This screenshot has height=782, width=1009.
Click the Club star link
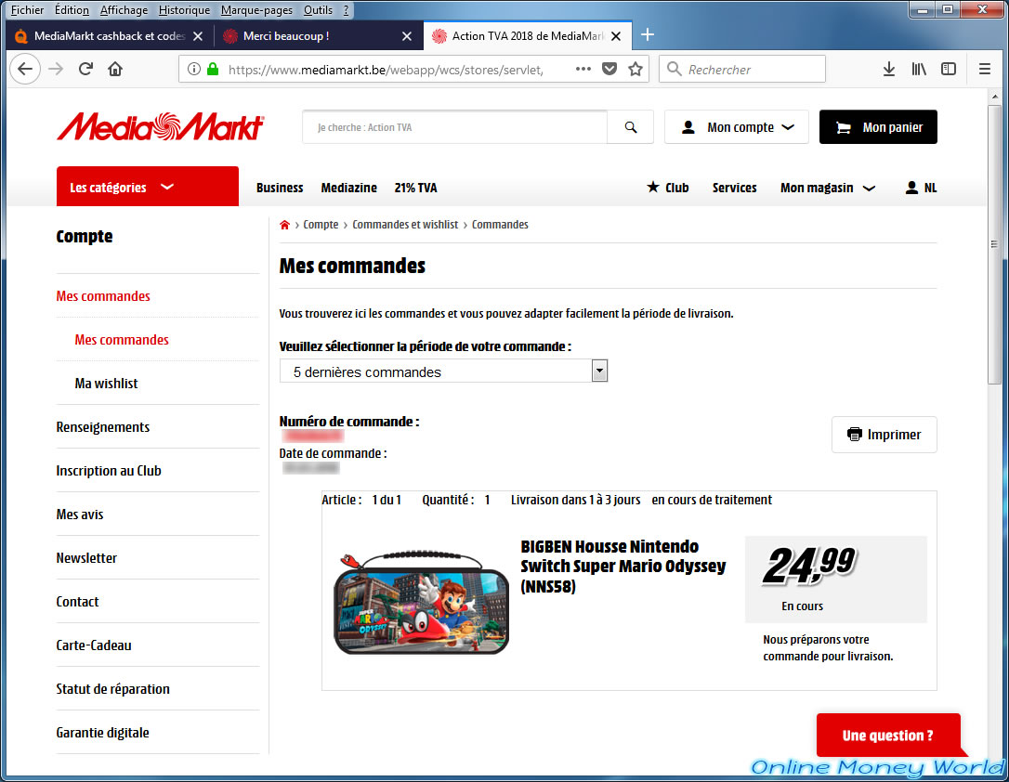[668, 187]
